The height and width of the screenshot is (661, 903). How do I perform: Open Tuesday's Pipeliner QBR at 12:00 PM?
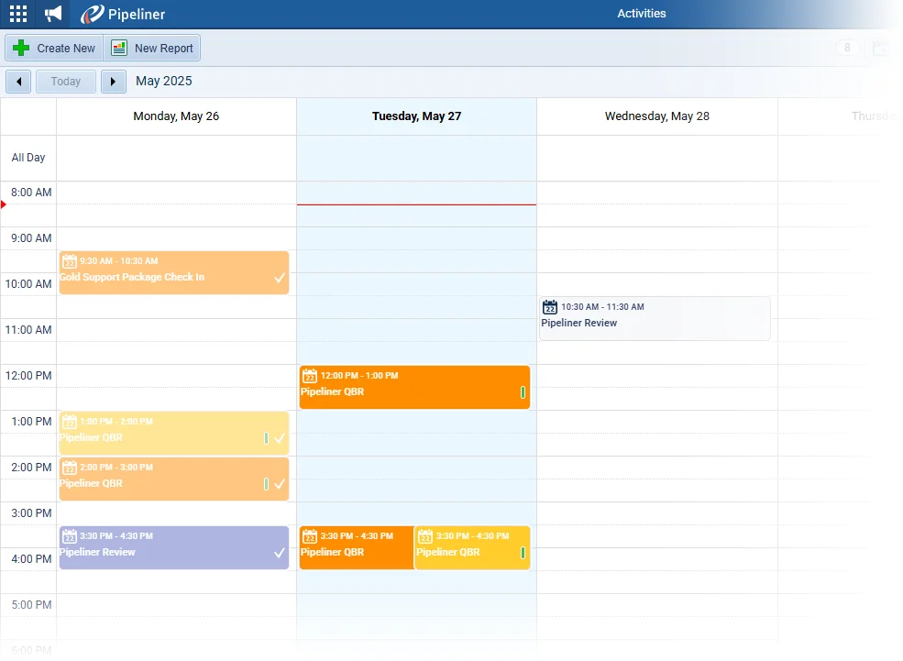[x=414, y=387]
